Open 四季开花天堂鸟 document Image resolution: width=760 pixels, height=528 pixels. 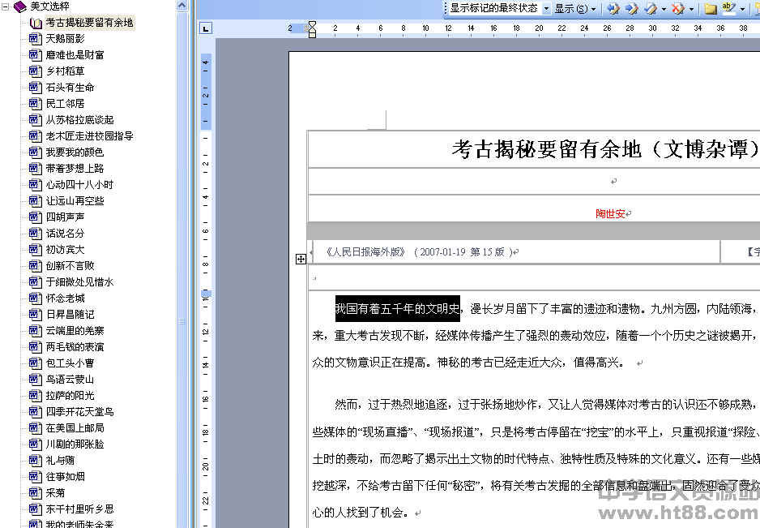(79, 411)
